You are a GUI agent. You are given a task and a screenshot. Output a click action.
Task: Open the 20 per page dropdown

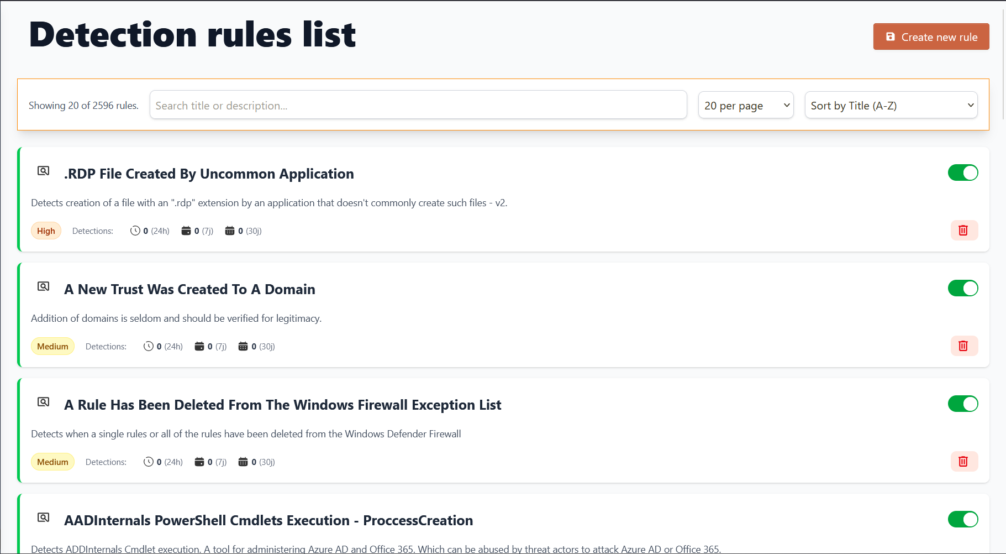746,105
